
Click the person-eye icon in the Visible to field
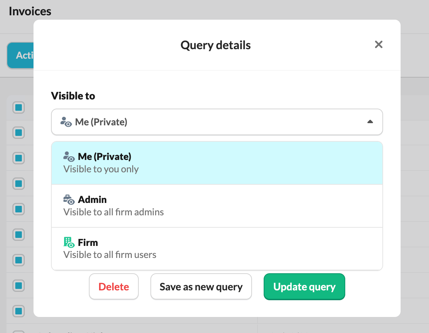(x=66, y=122)
